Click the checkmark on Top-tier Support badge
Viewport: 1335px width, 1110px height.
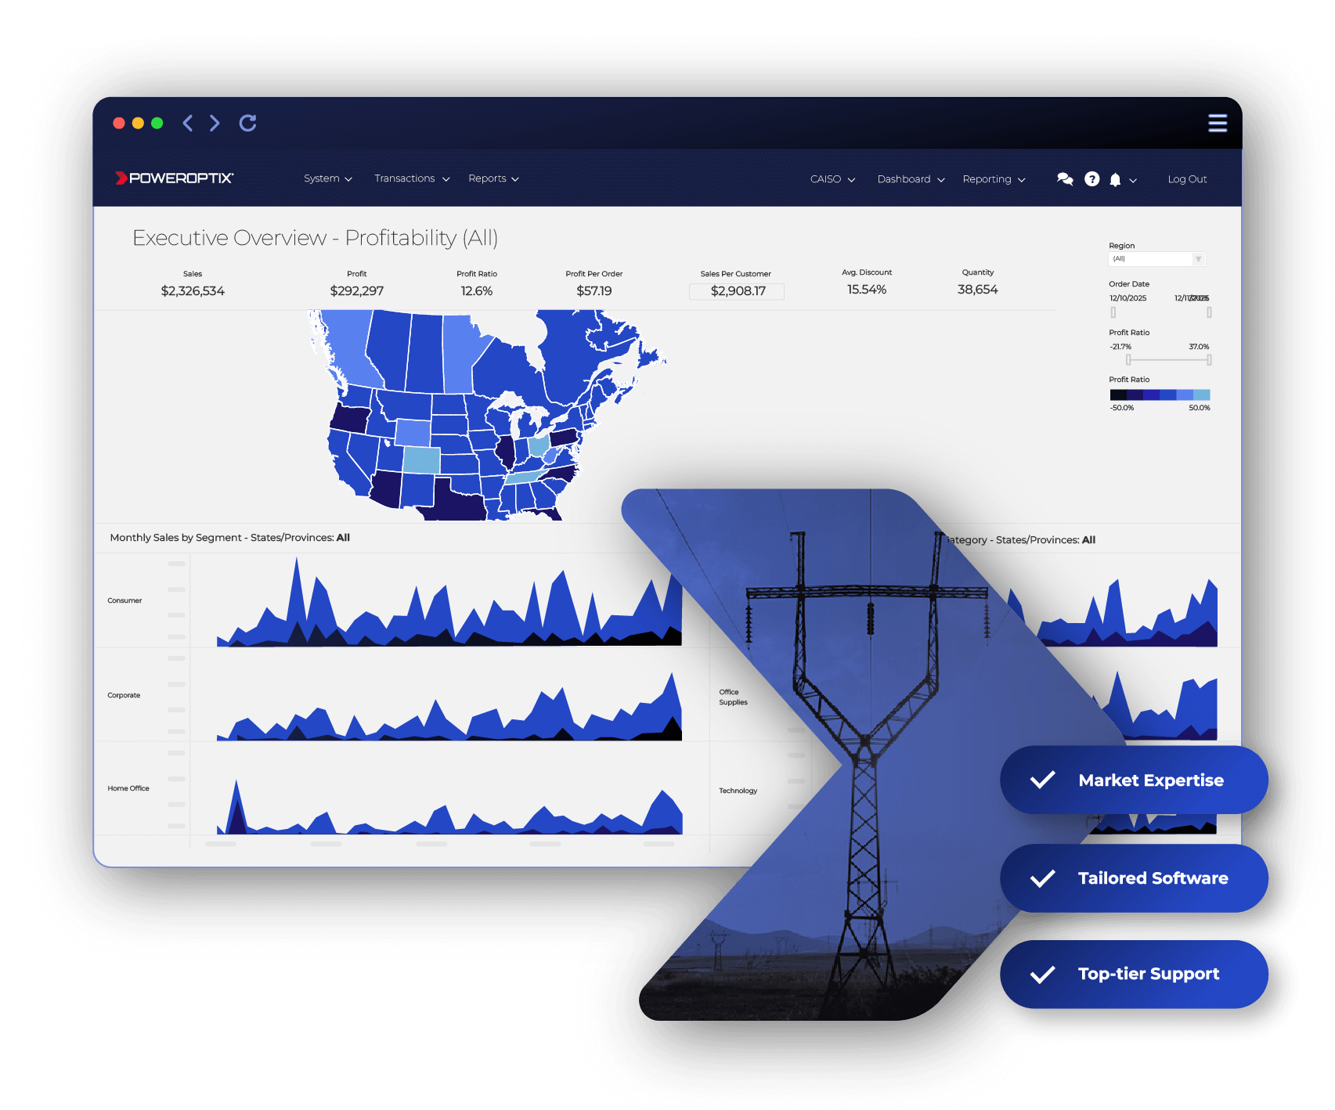pos(1042,974)
